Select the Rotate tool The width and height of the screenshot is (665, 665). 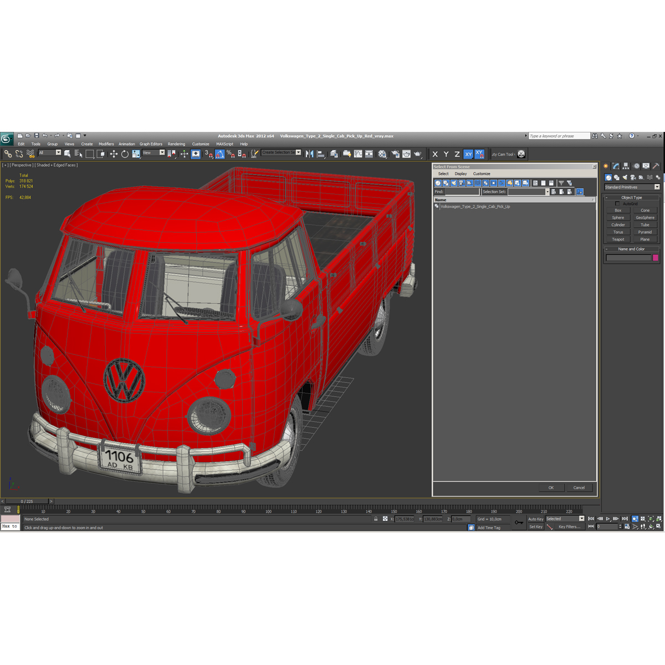(125, 154)
